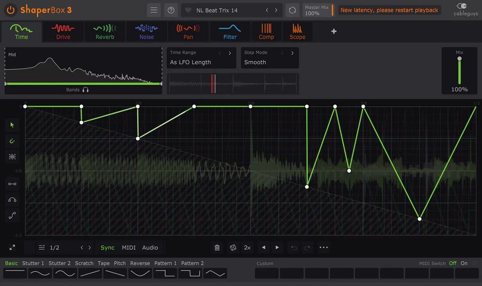The width and height of the screenshot is (482, 286).
Task: Click the redo arrow
Action: click(x=307, y=247)
